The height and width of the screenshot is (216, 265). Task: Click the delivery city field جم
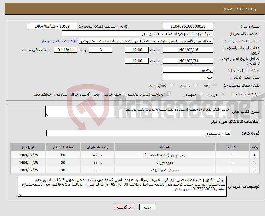188,77
